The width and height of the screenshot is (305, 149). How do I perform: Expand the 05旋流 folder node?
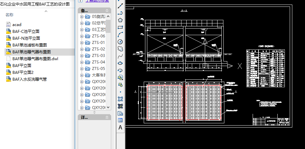click(x=82, y=17)
